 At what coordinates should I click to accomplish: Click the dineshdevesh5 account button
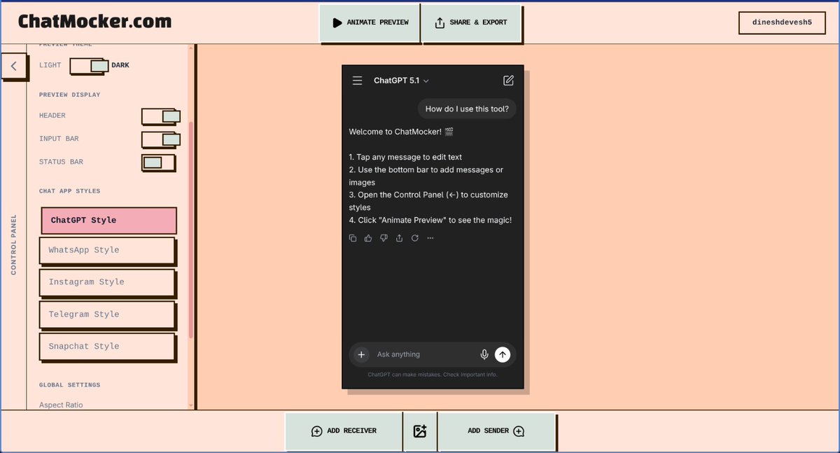coord(782,22)
